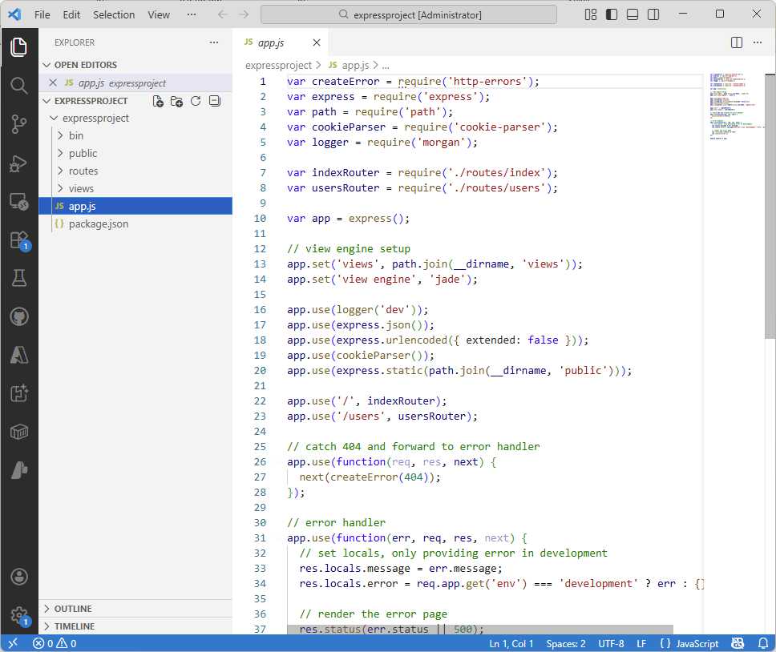This screenshot has width=776, height=652.
Task: Close app.js in Open Editors list
Action: click(53, 83)
